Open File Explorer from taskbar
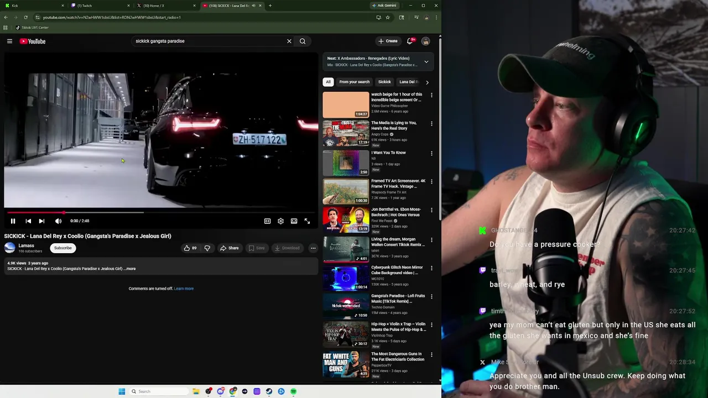The height and width of the screenshot is (398, 708). coord(196,391)
